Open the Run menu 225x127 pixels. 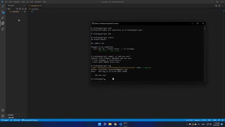(x=32, y=2)
